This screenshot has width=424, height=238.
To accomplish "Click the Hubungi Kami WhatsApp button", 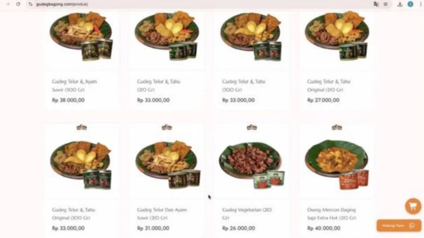I will pyautogui.click(x=399, y=225).
